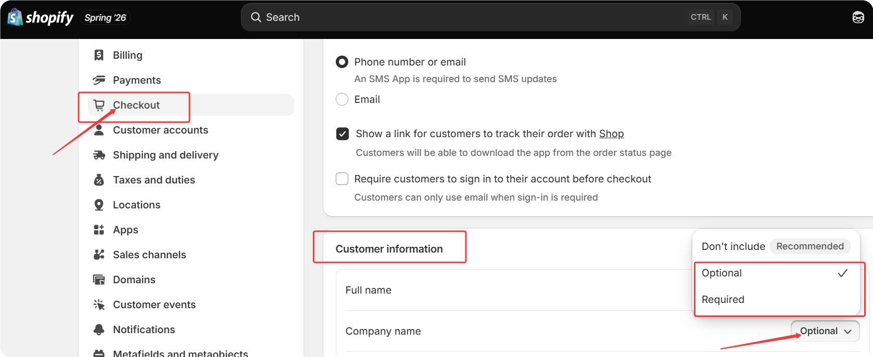Click the Customer events icon
Viewport: 873px width, 357px height.
click(99, 305)
